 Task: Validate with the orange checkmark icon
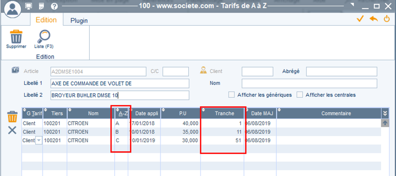[x=360, y=19]
